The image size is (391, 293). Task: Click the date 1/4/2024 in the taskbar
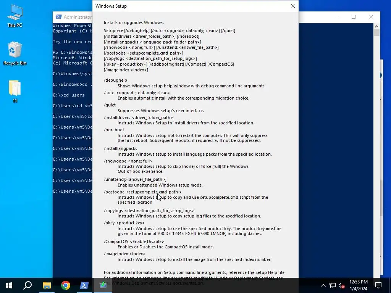[358, 289]
